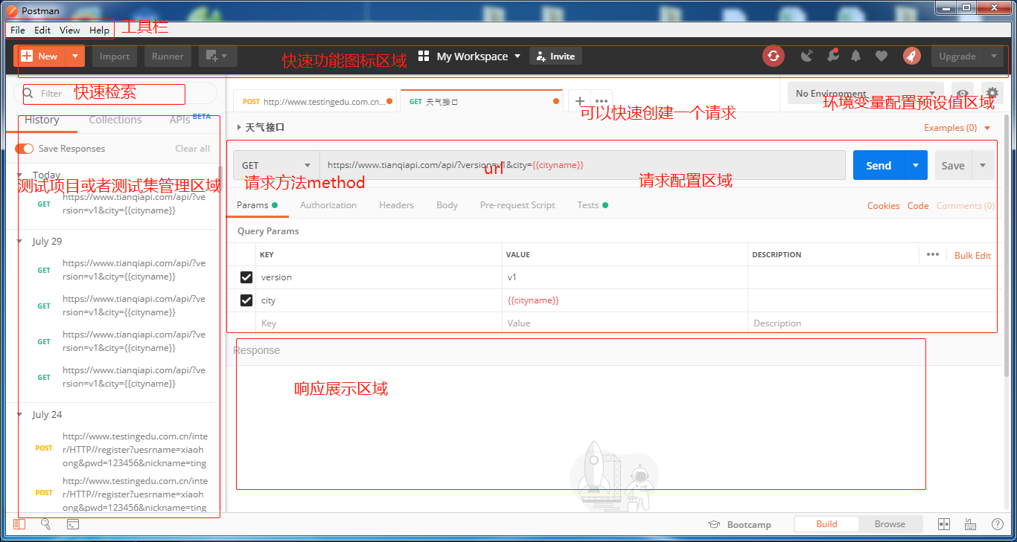
Task: Open the Edit menu
Action: pos(42,30)
